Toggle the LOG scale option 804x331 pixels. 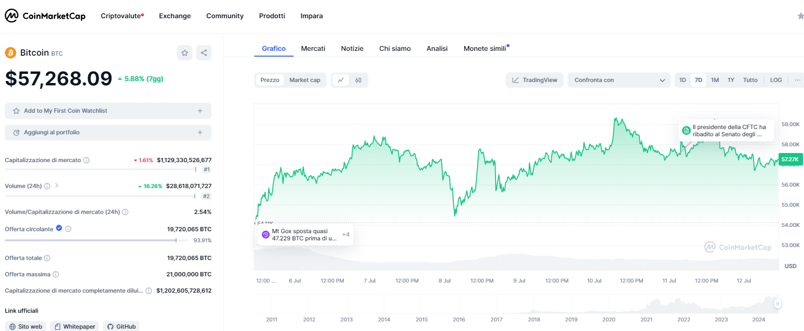[776, 80]
